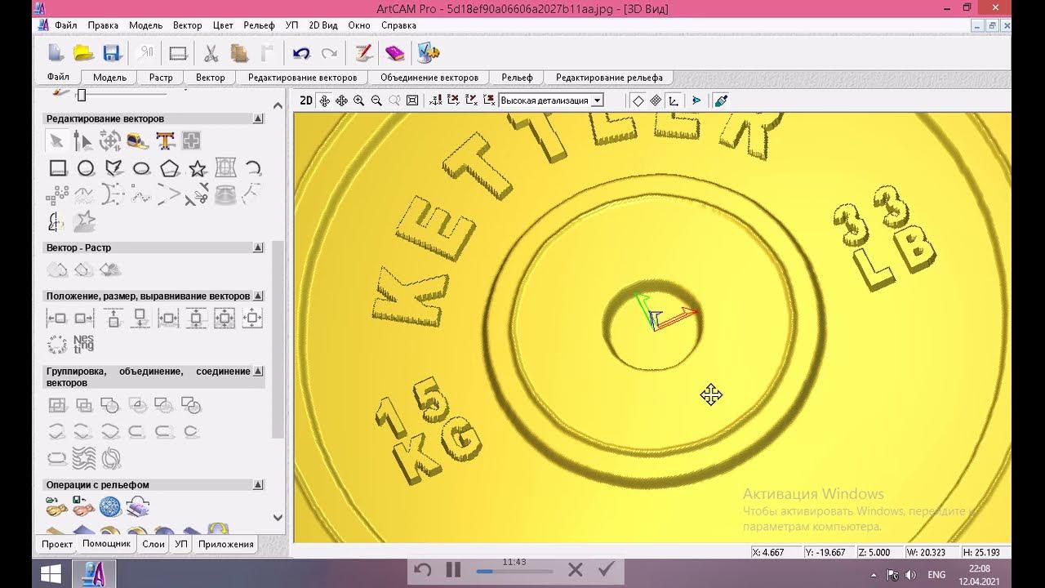Select the vector selection arrow tool
This screenshot has width=1045, height=588.
click(x=56, y=140)
